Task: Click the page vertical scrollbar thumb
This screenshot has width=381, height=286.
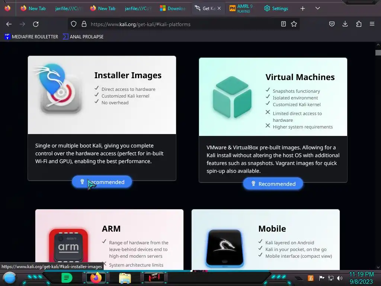Action: [x=378, y=53]
